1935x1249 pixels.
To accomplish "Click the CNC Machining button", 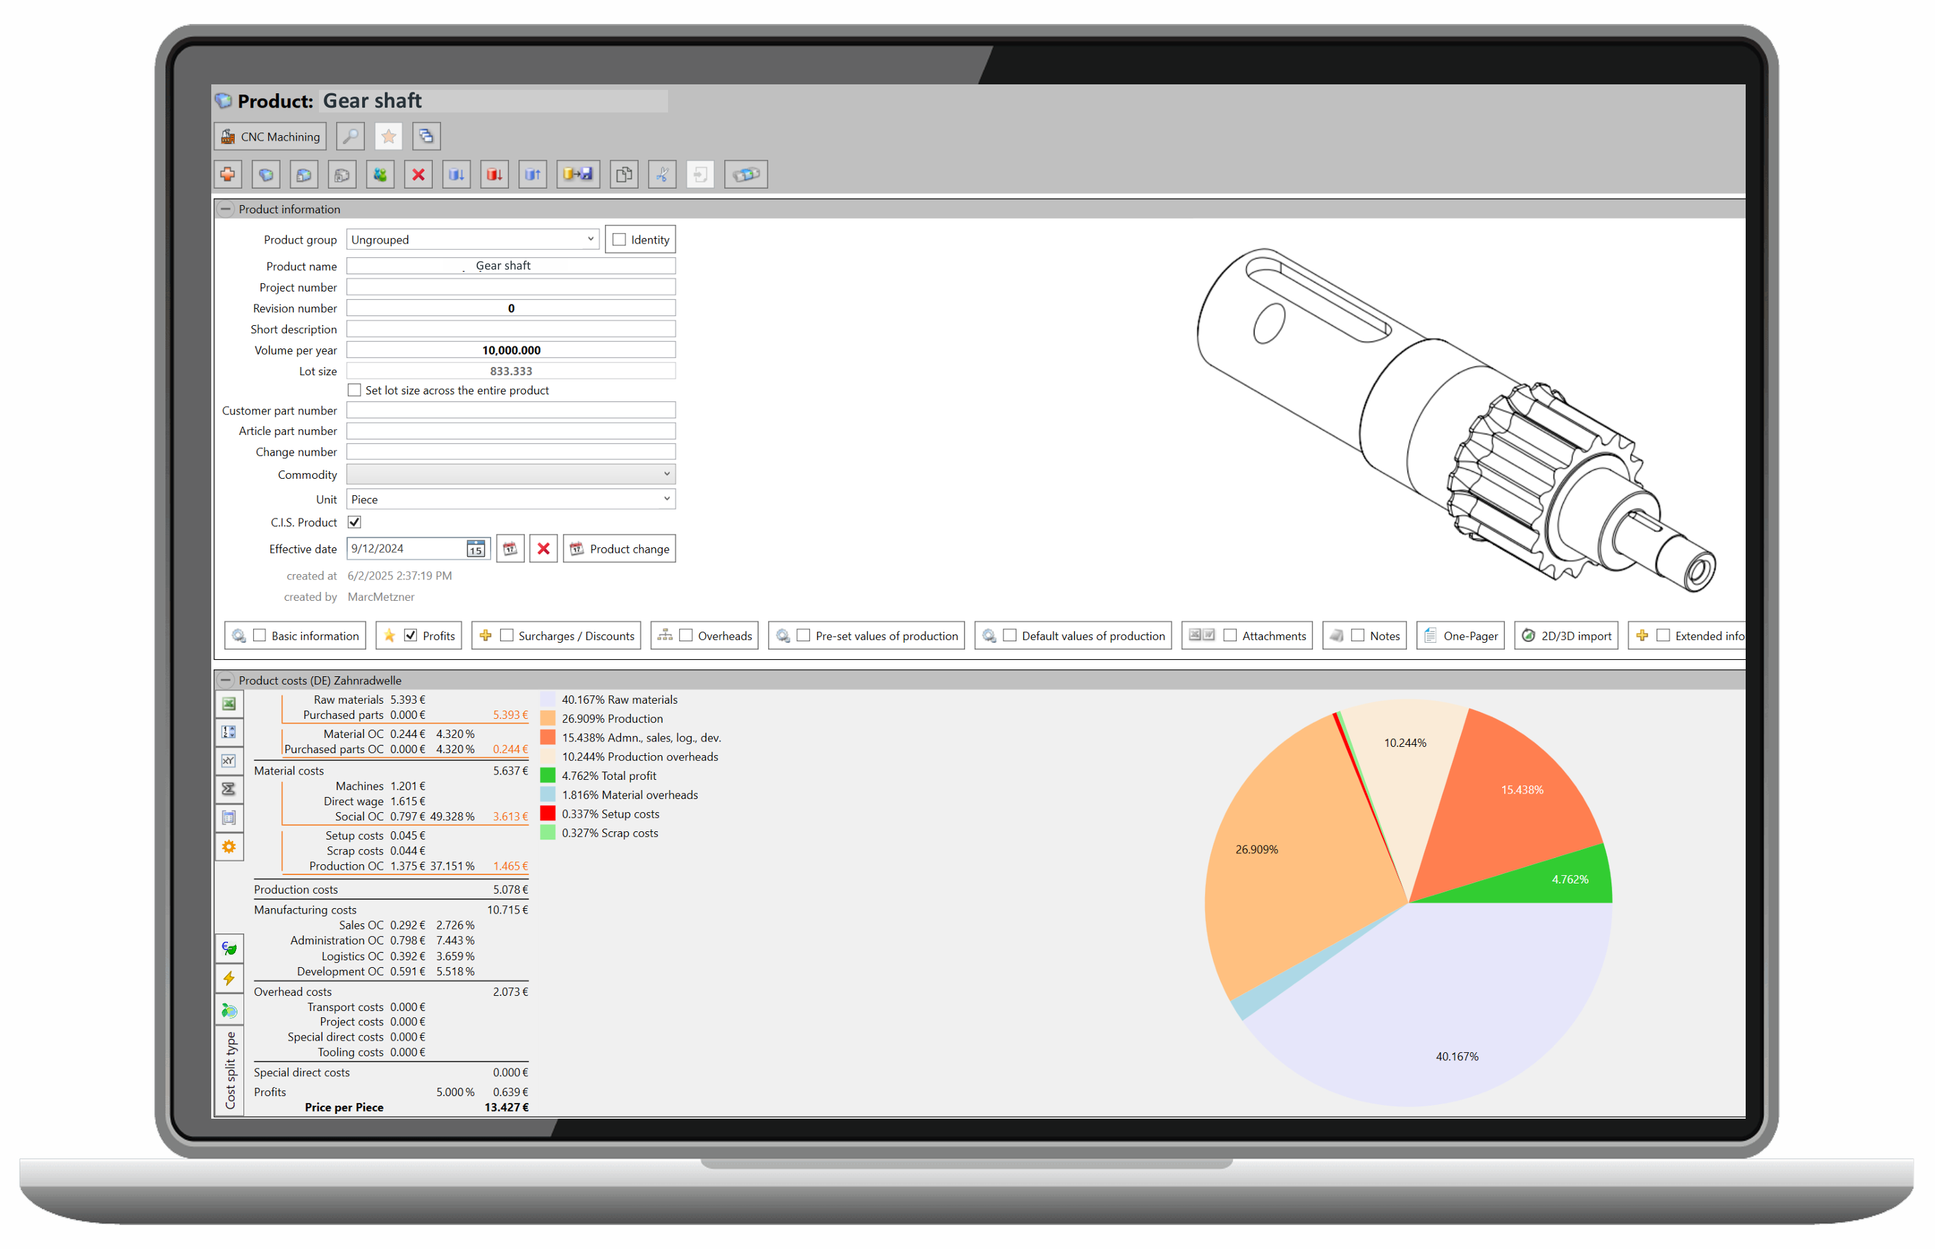I will tap(271, 136).
